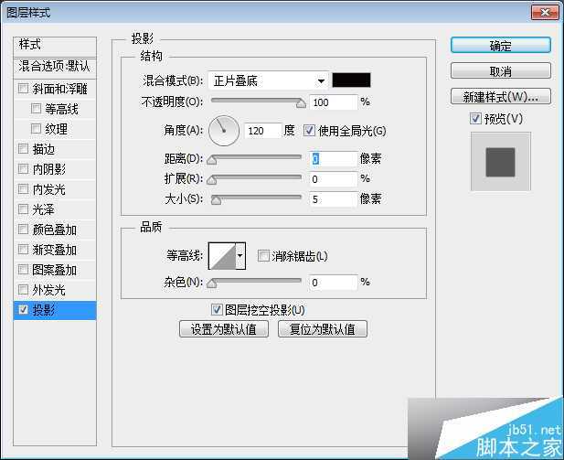Click 复位为默认值 button
Viewport: 564px width, 460px height.
pos(323,329)
